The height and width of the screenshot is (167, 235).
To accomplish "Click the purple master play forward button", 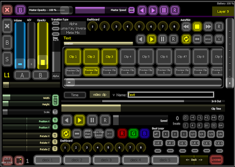I will (153, 10).
